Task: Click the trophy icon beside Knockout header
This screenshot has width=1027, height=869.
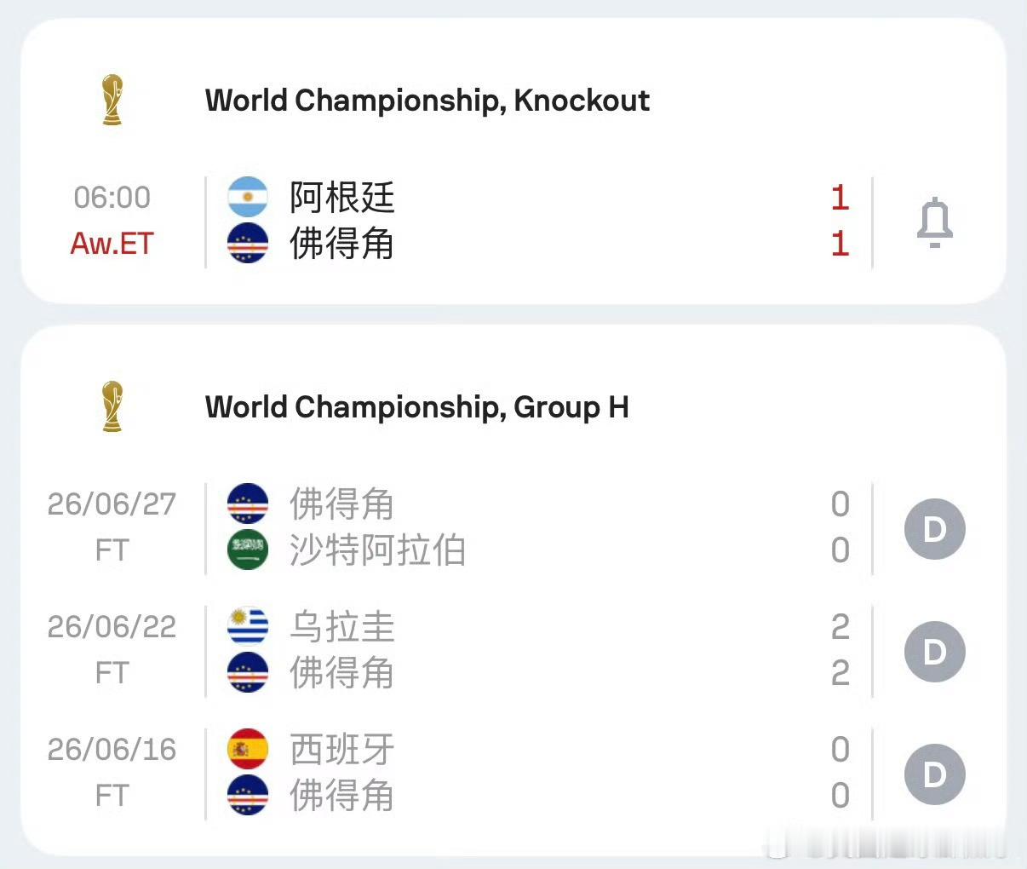Action: click(x=112, y=100)
